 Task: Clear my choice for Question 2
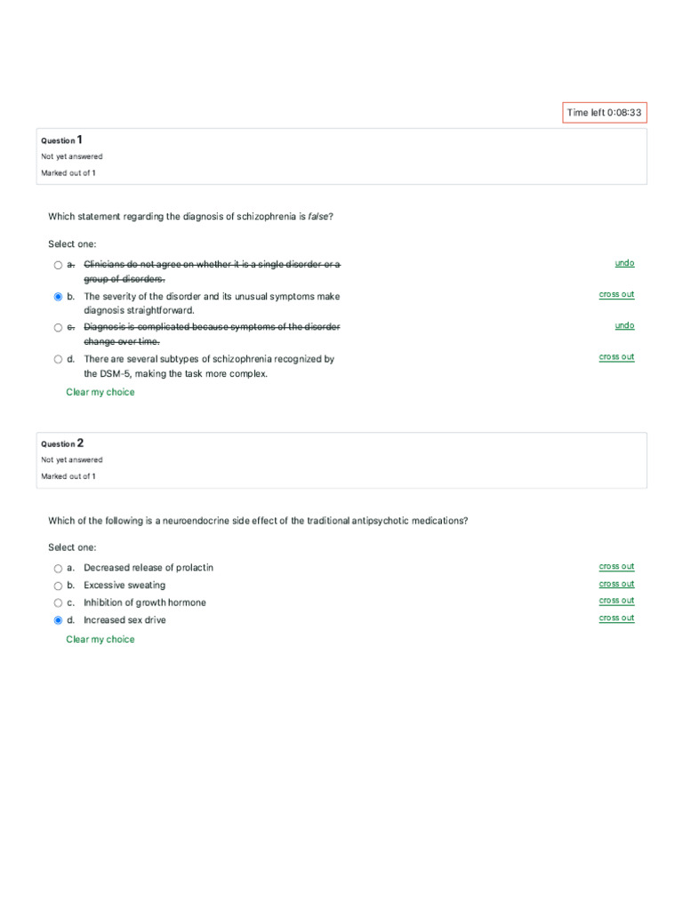pyautogui.click(x=100, y=640)
